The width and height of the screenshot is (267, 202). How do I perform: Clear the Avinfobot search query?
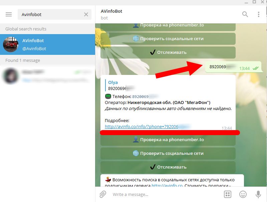coord(86,14)
